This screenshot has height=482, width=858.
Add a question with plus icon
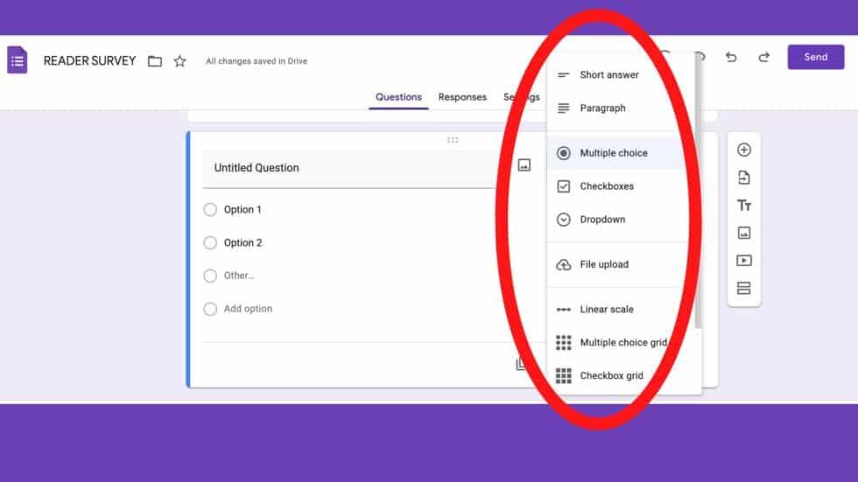[x=744, y=150]
